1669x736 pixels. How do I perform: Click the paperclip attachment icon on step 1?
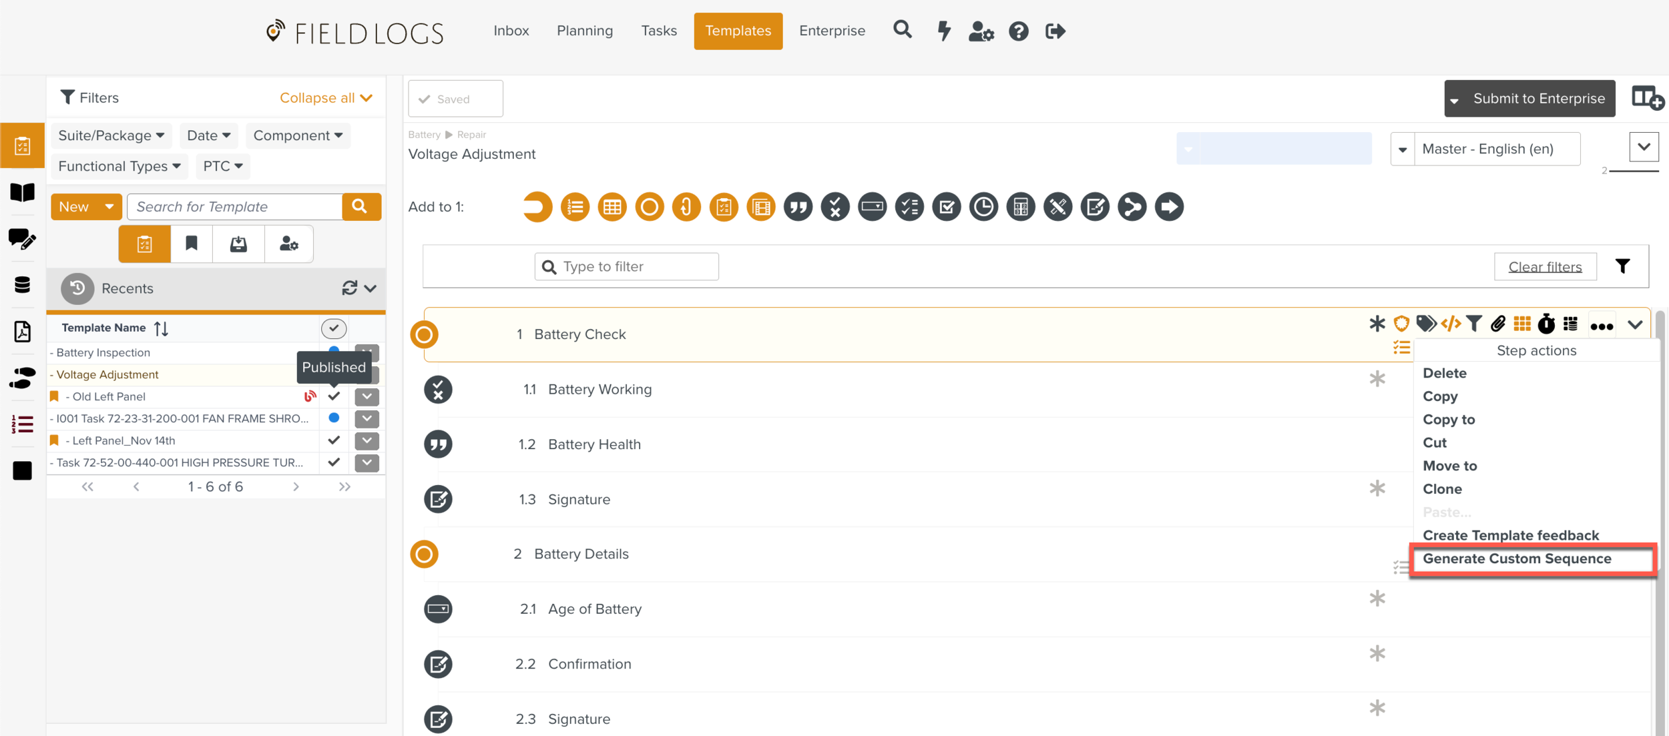click(x=1498, y=324)
